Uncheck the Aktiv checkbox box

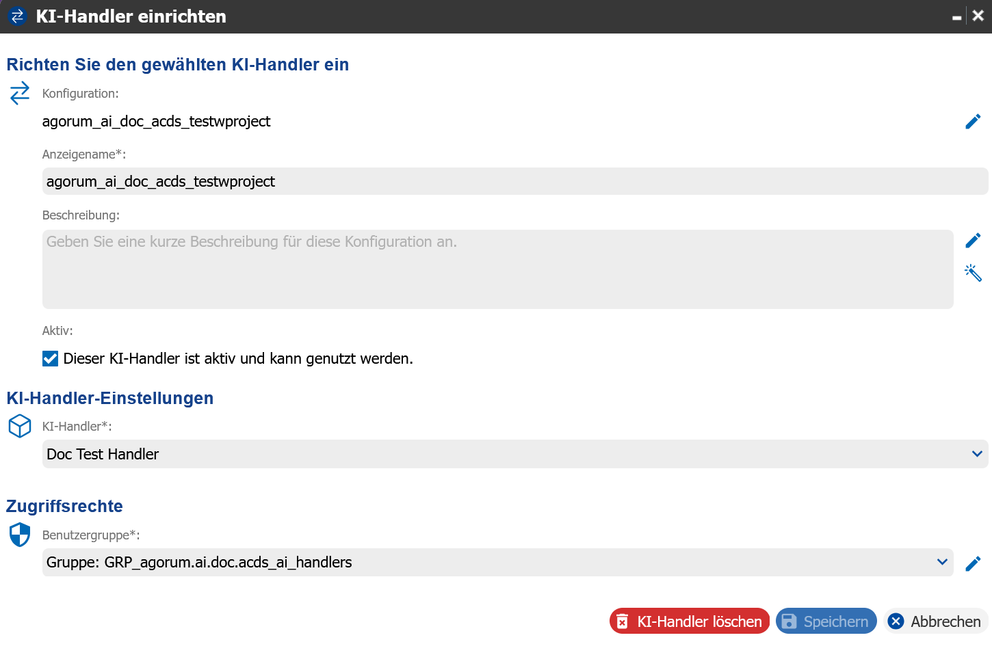coord(50,359)
